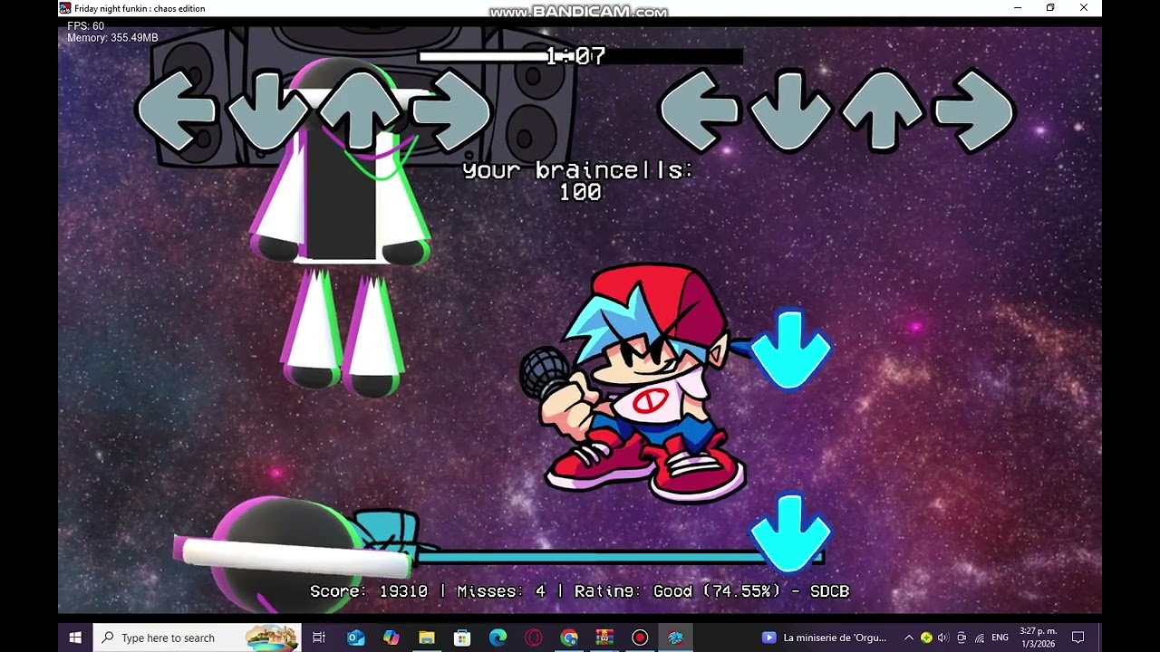The image size is (1160, 652).
Task: Open Task View on the taskbar
Action: pos(318,638)
